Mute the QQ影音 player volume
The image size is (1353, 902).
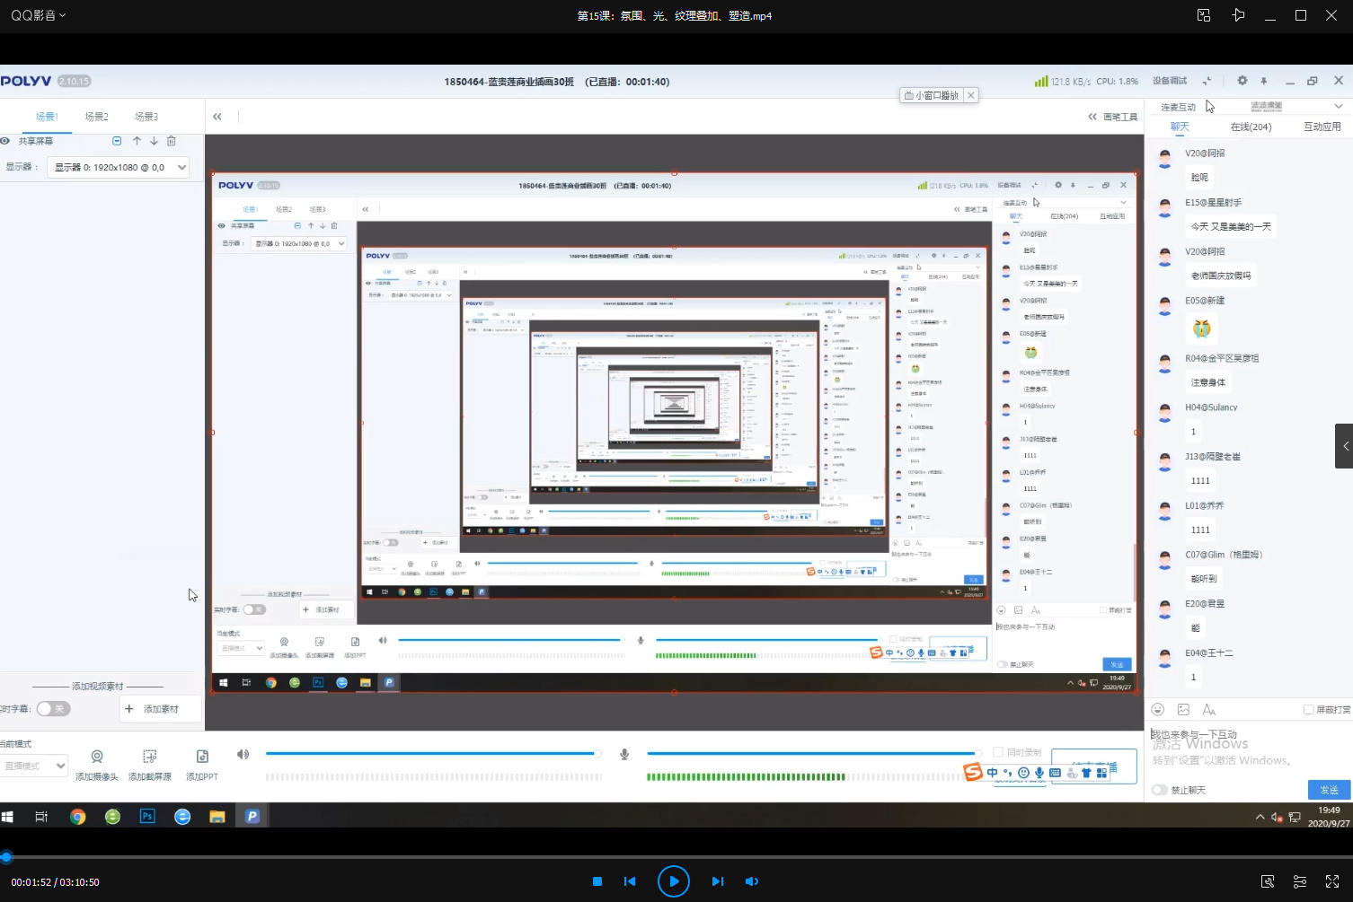pyautogui.click(x=752, y=881)
